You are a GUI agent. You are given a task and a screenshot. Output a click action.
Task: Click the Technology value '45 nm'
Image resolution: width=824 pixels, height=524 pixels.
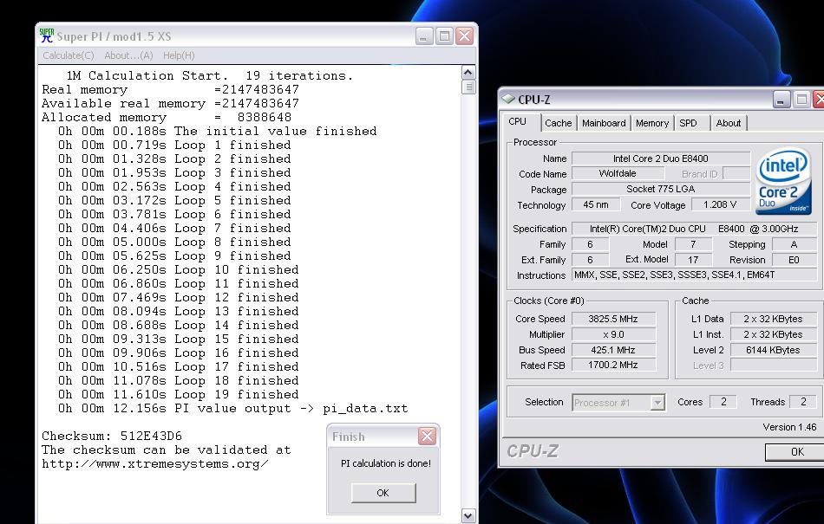pos(595,204)
